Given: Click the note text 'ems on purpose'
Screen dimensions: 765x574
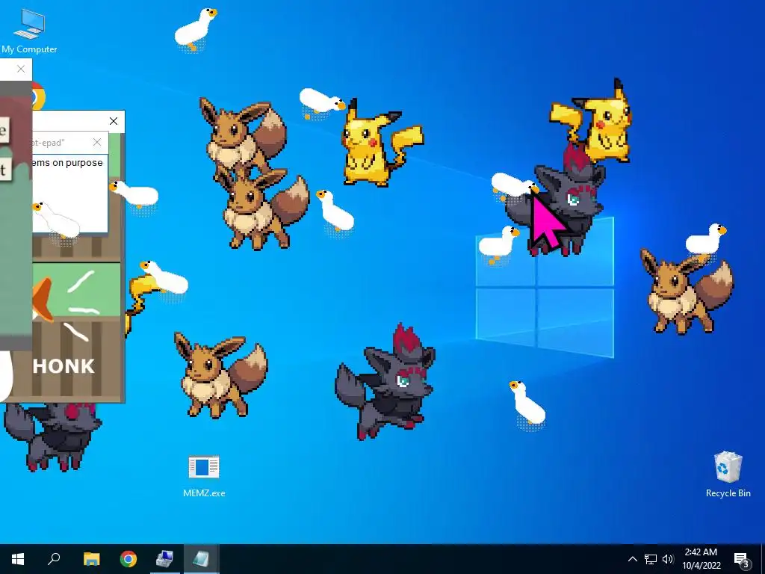Looking at the screenshot, I should pos(67,162).
